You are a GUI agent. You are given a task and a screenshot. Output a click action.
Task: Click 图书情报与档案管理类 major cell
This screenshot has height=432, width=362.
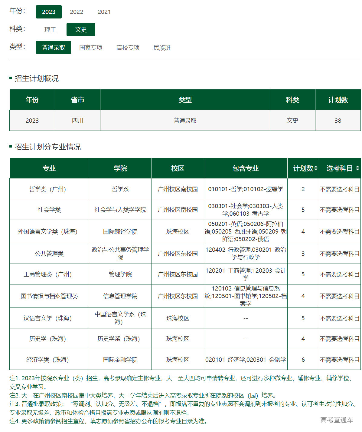click(x=49, y=296)
